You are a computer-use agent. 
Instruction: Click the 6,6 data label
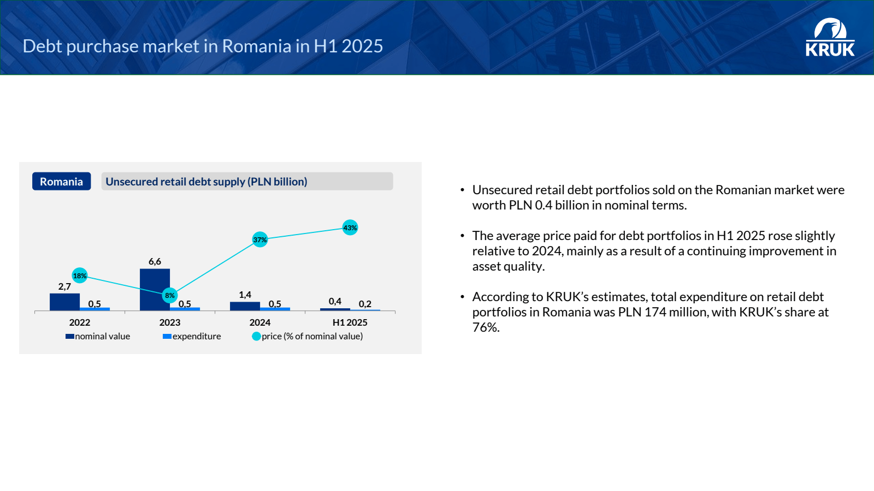coord(155,261)
